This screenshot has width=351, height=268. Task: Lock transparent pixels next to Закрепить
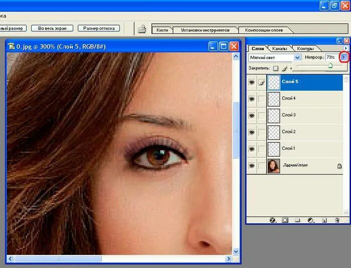pyautogui.click(x=276, y=68)
